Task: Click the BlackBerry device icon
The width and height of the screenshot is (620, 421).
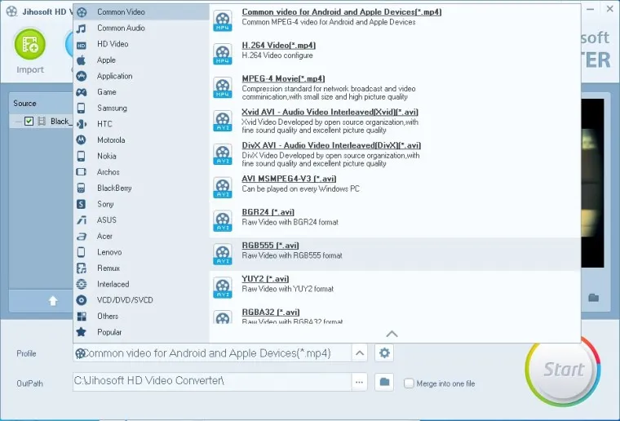Action: point(81,188)
